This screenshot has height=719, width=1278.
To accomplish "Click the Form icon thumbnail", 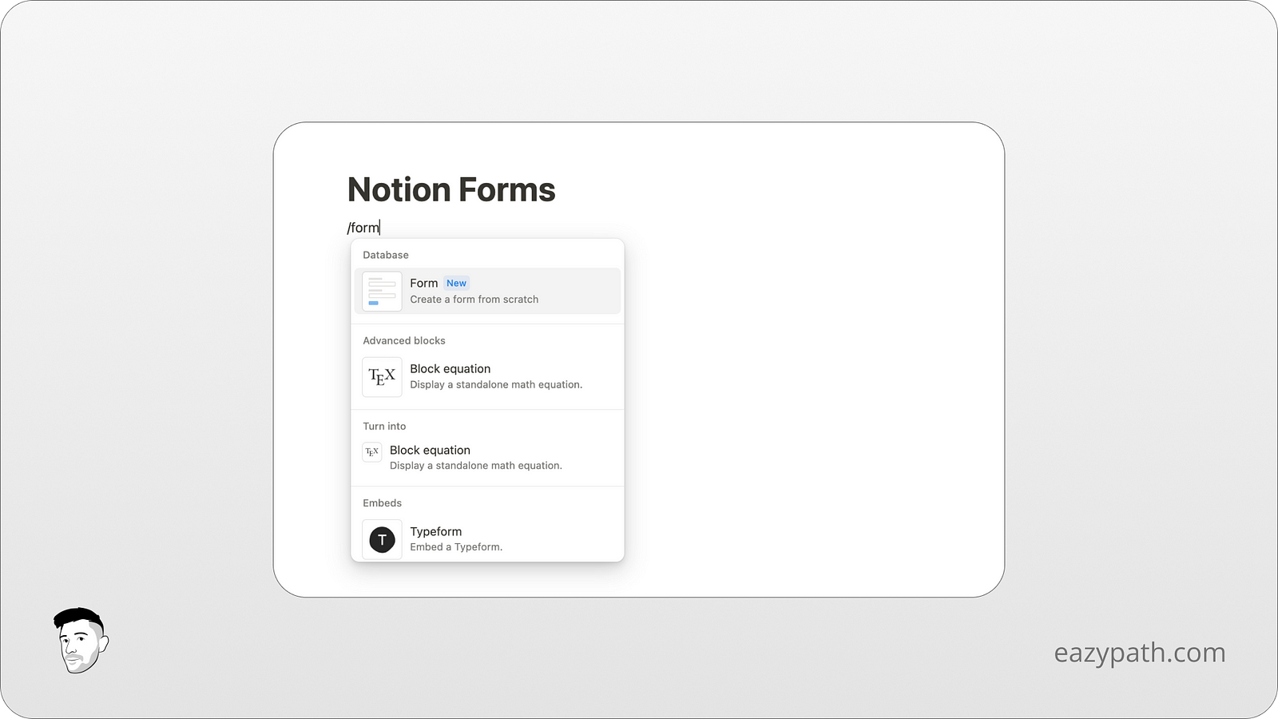I will [382, 292].
